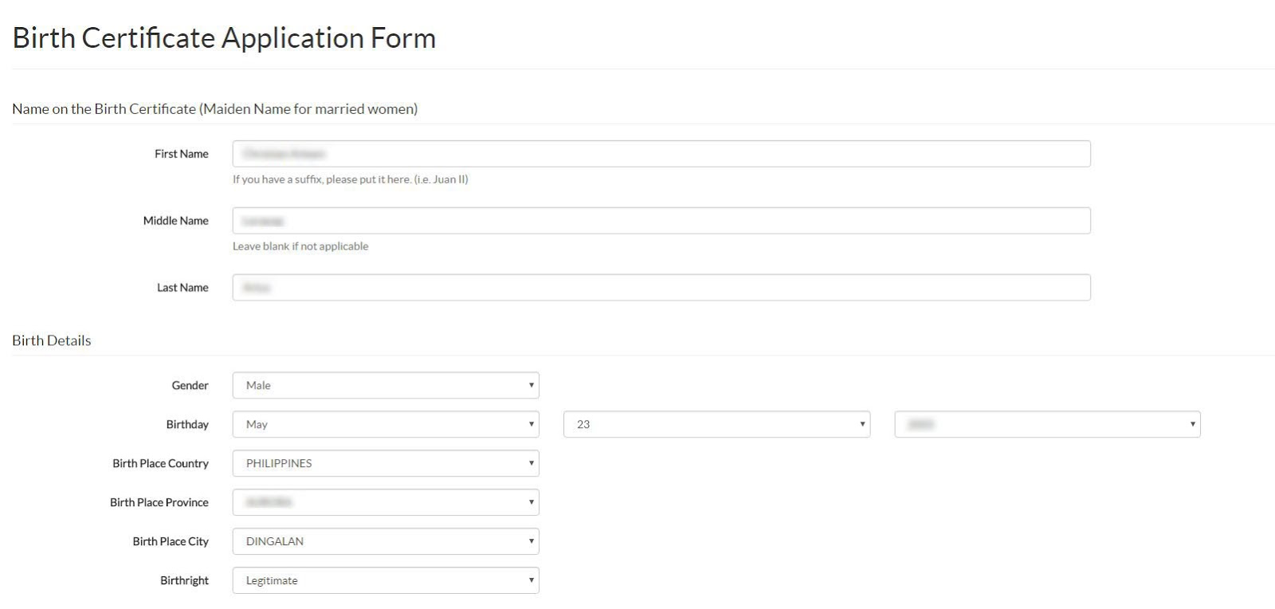Viewport: 1275px width, 609px height.
Task: Open the Birth Place Country dropdown
Action: click(386, 464)
